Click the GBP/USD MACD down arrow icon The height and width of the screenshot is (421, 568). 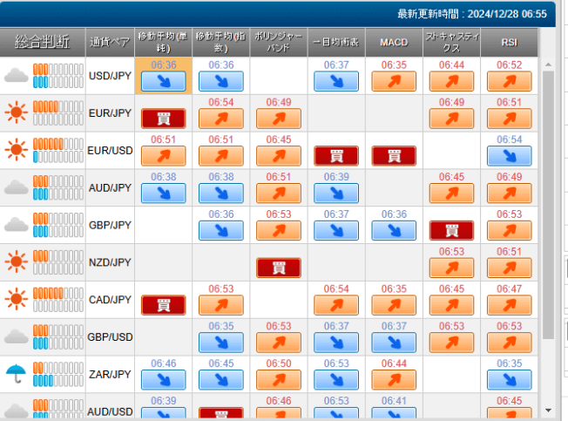394,342
